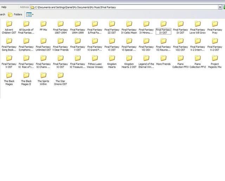Open Final Fantasy 1994-1999 folder
Image resolution: width=225 pixels, height=181 pixels.
point(78,27)
